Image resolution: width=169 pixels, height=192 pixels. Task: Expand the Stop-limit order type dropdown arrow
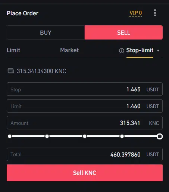158,51
